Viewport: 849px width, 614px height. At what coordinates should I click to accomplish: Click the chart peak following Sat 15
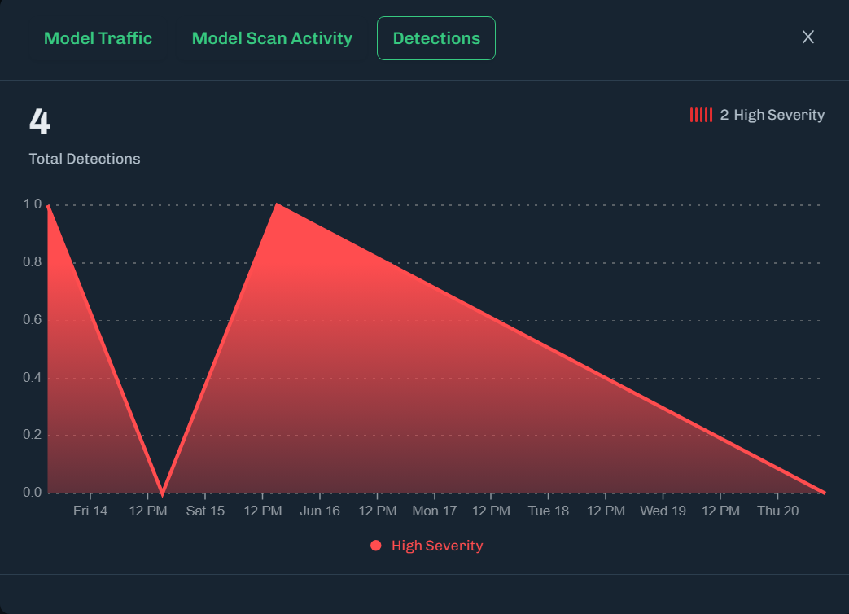(x=277, y=204)
